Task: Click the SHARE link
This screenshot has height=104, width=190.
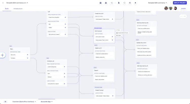Action: pos(183,9)
